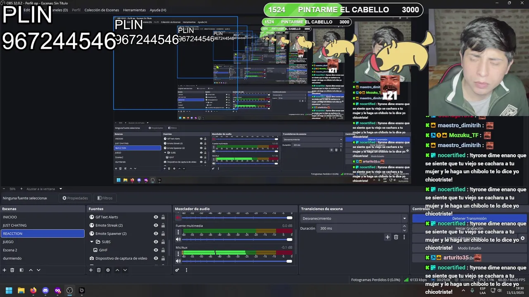Open the Windows Start menu
Image resolution: width=529 pixels, height=297 pixels.
coord(9,290)
